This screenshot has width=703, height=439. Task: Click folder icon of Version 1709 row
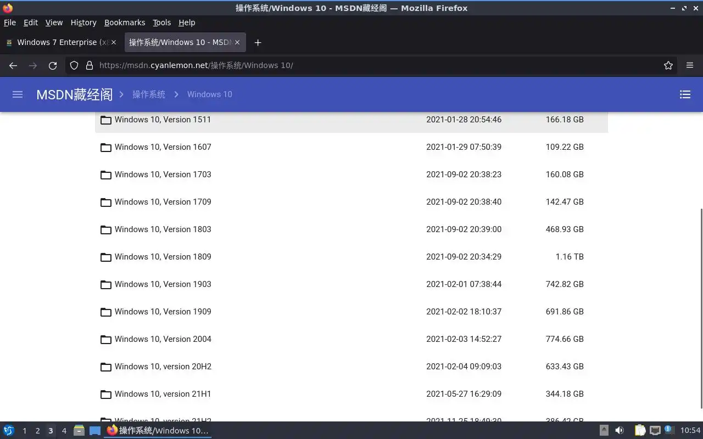coord(106,202)
